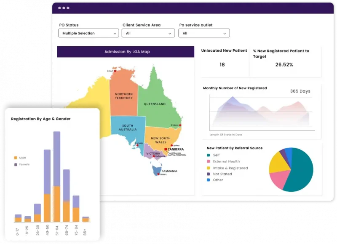Screen dimensions: 337x244
Task: Click the tallest 51-64 age bar
Action: pyautogui.click(x=56, y=177)
